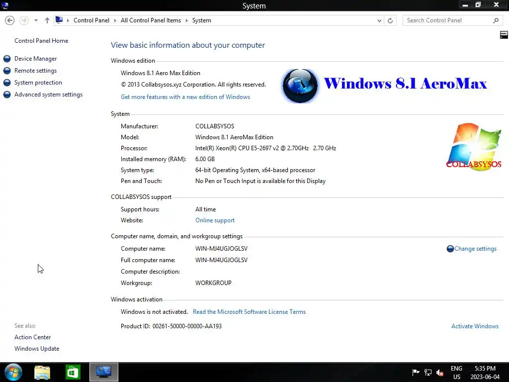
Task: Open Action Center under See also
Action: point(32,337)
